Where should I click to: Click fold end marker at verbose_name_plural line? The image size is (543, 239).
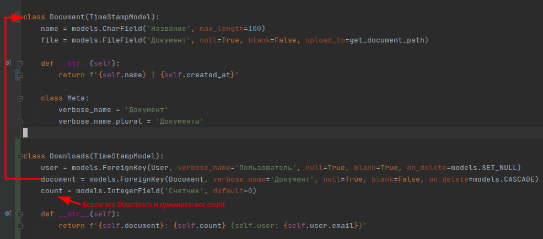(20, 121)
